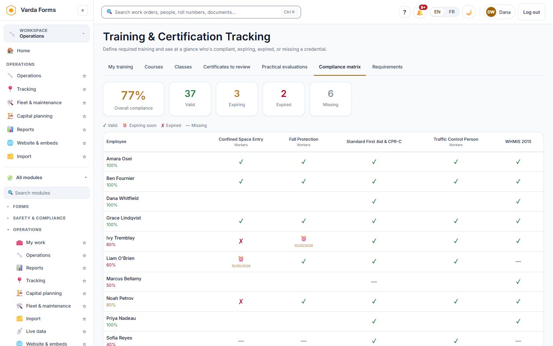Click the Varda Forms hexagon logo
The height and width of the screenshot is (346, 553).
pyautogui.click(x=11, y=10)
